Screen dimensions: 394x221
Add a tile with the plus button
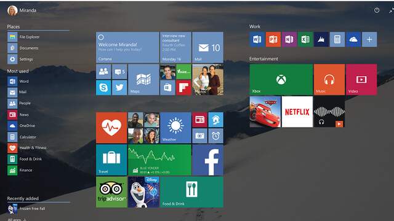tap(369, 39)
